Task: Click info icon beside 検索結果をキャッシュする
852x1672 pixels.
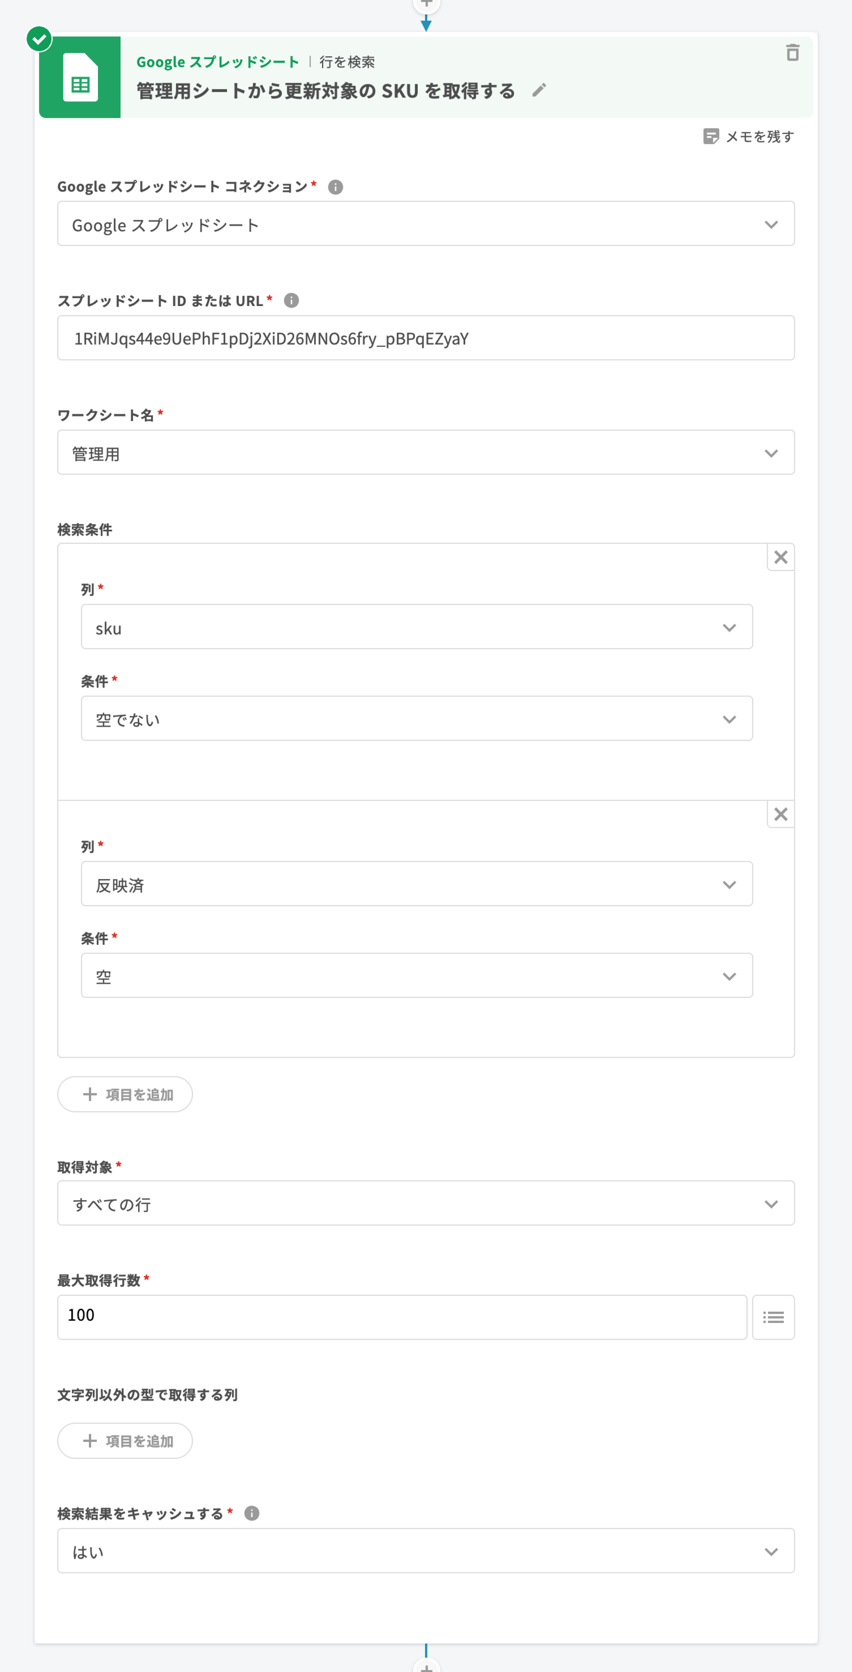Action: click(252, 1513)
